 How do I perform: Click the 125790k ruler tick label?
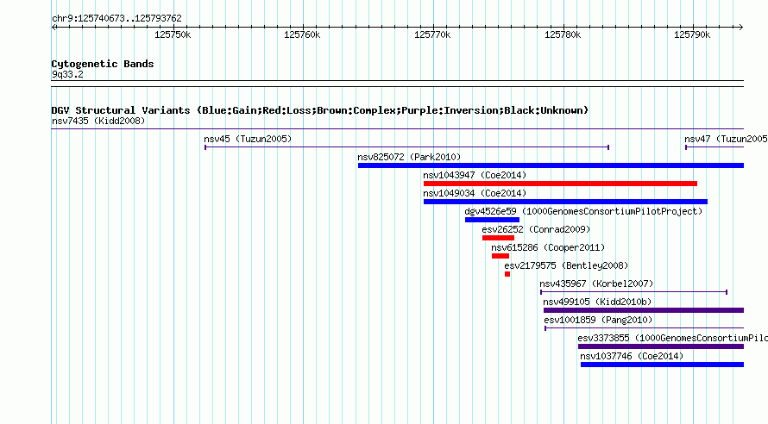pyautogui.click(x=692, y=34)
